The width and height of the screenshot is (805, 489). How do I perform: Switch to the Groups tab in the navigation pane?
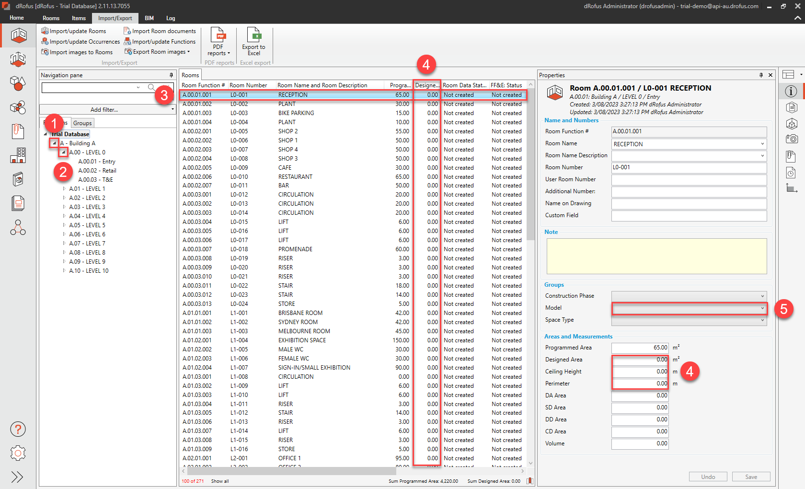tap(82, 123)
